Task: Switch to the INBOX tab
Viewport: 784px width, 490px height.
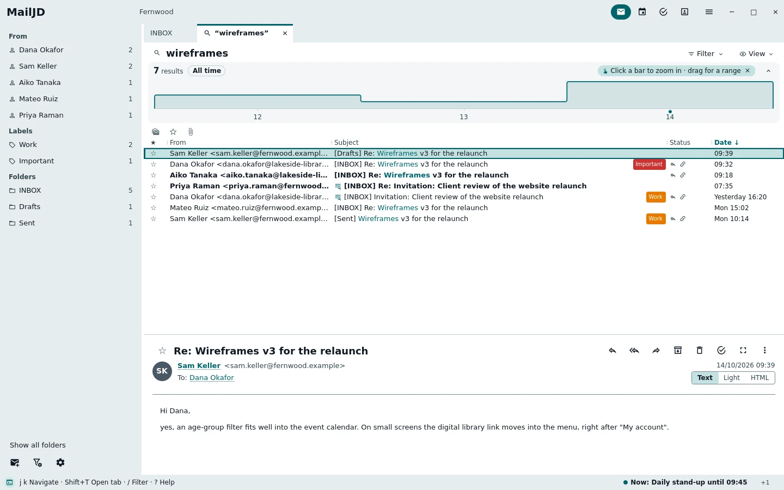Action: point(161,33)
